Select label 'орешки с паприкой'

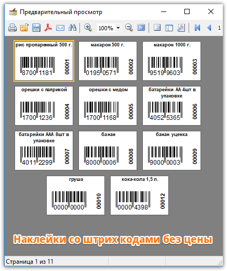coord(44,106)
